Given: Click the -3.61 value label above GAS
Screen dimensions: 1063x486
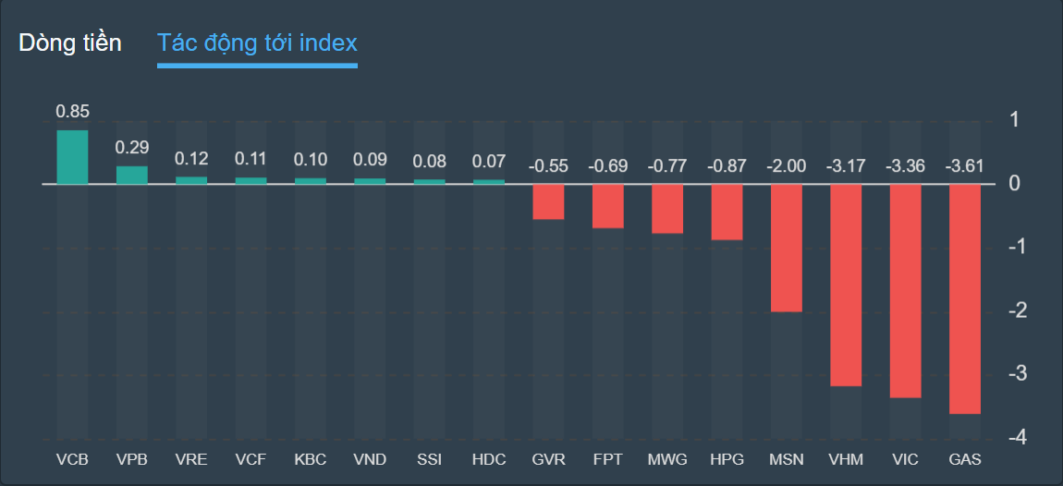Looking at the screenshot, I should click(964, 167).
